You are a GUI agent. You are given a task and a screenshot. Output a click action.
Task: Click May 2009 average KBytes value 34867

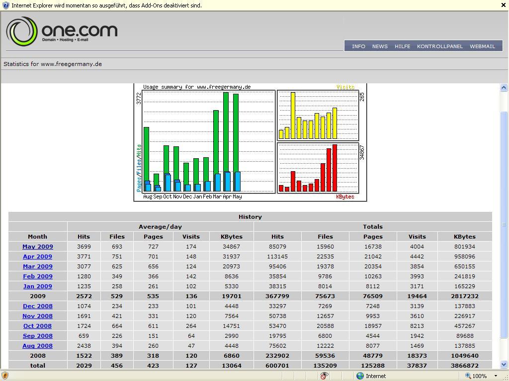(x=232, y=247)
